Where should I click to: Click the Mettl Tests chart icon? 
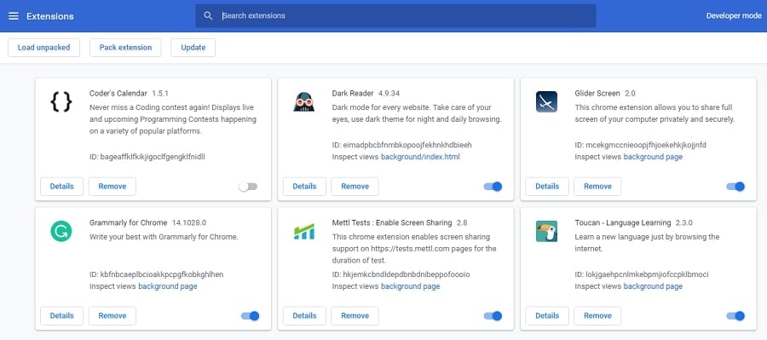coord(303,232)
